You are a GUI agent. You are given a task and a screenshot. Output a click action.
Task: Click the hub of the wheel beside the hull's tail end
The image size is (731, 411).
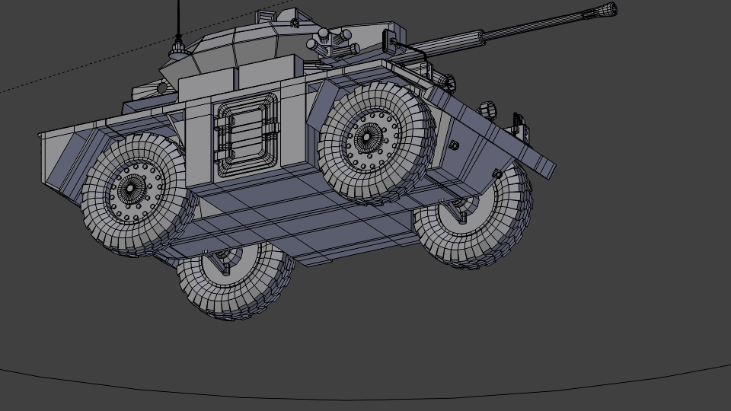[130, 189]
